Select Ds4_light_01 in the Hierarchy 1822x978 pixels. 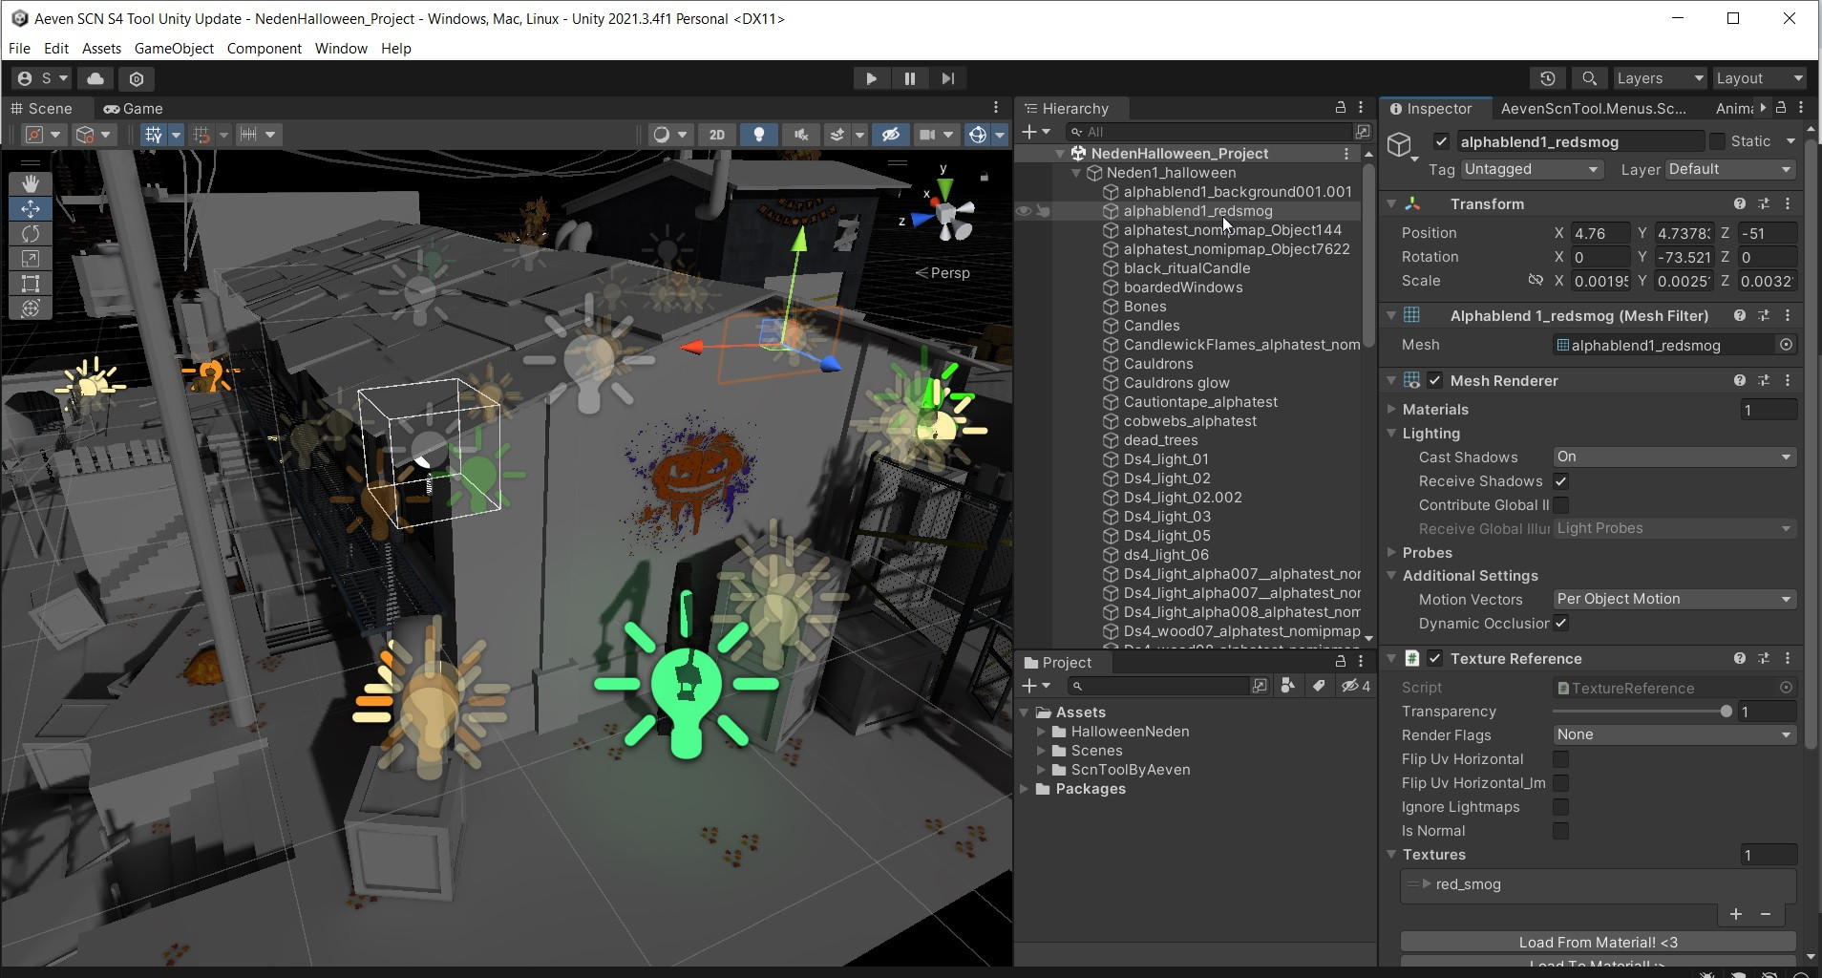[1167, 459]
